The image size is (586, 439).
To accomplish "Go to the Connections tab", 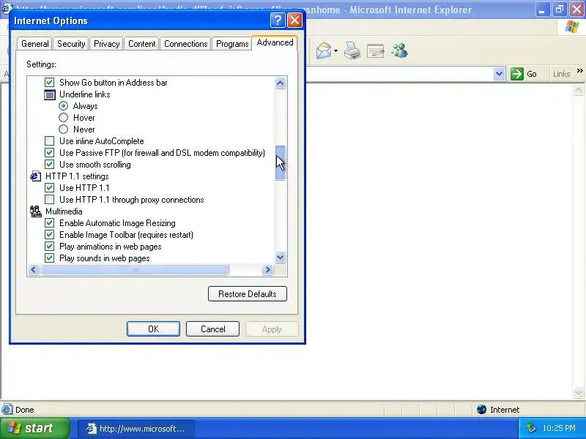I will pos(186,44).
